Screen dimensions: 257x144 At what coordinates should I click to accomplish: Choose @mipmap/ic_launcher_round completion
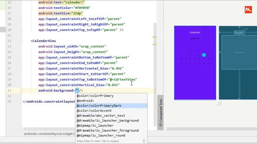(111, 135)
